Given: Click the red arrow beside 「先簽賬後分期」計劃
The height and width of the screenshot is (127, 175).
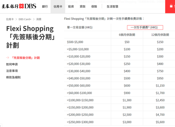Looking at the screenshot, I should 7,58.
